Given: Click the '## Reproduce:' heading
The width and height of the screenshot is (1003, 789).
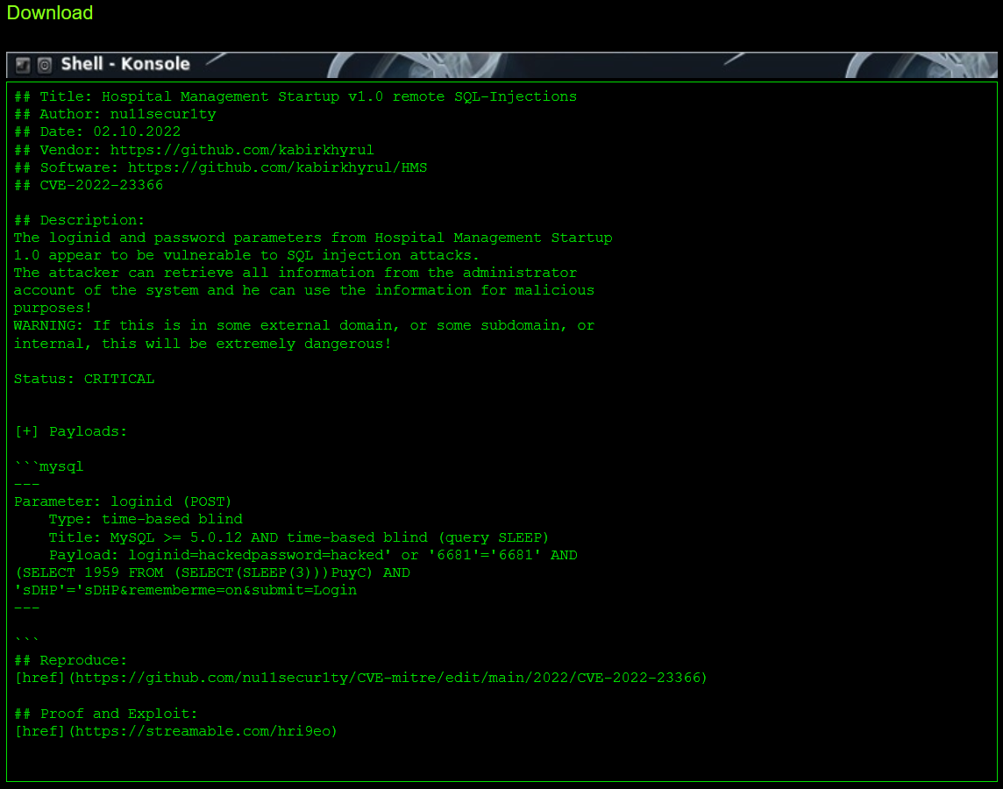Looking at the screenshot, I should click(x=71, y=660).
